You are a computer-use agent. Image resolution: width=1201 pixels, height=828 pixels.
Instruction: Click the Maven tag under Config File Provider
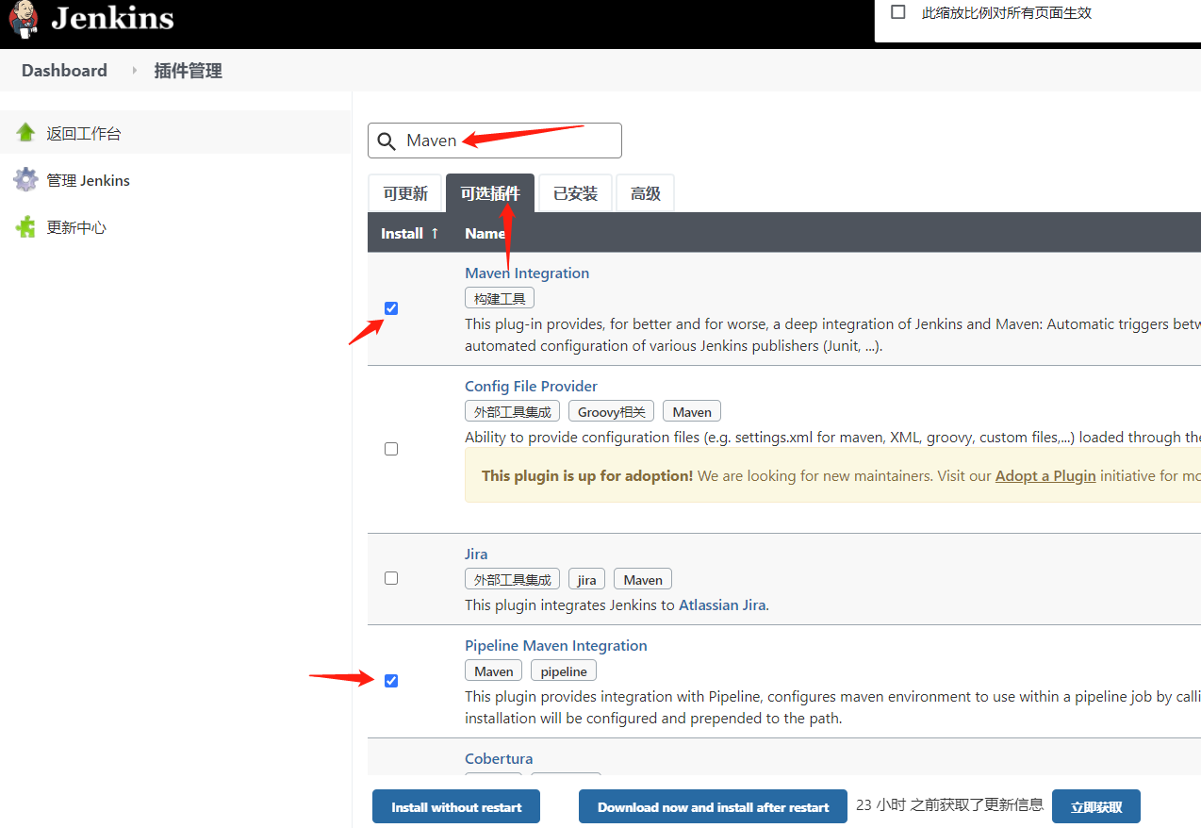[x=692, y=412]
